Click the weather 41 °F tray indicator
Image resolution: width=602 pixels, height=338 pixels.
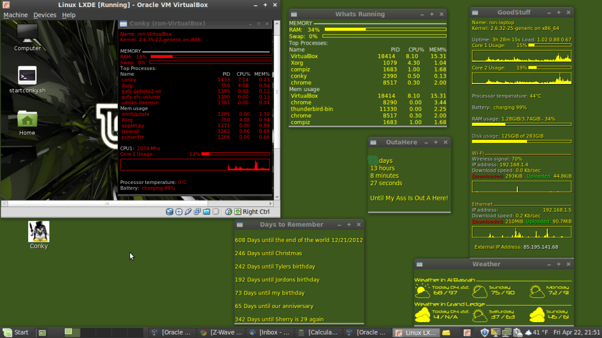coord(536,333)
